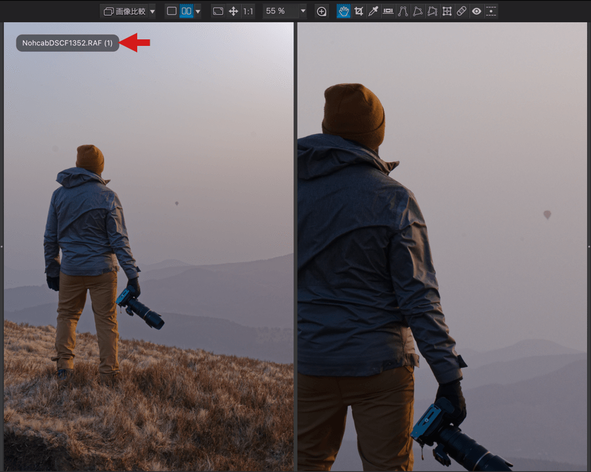Click the right zoomed preview image

click(x=442, y=246)
